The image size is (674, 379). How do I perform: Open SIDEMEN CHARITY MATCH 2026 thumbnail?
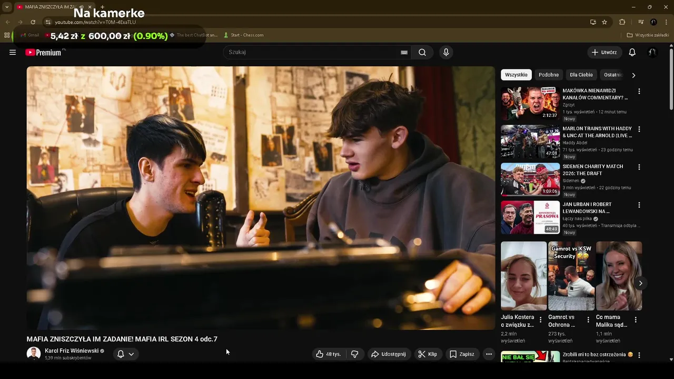(x=530, y=179)
